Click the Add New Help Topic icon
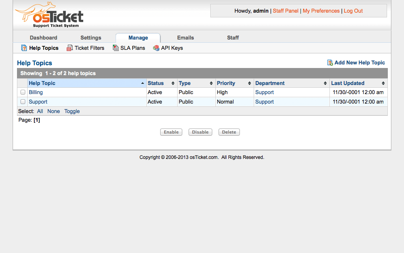 [330, 62]
